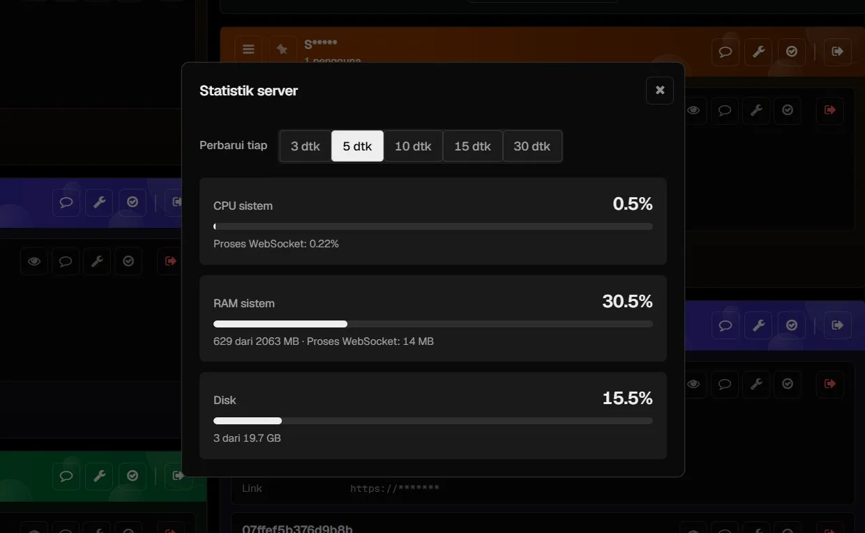Click wrench in right-panel purple header
Image resolution: width=865 pixels, height=533 pixels.
758,325
